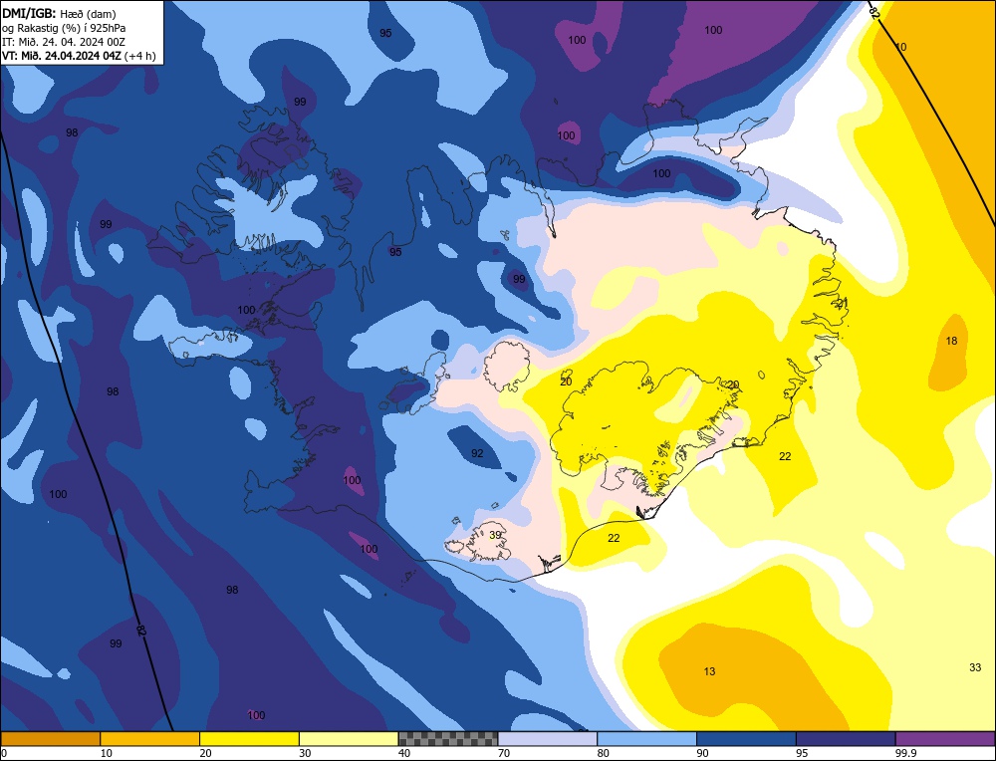Click the '70' tick label in the legend
Viewport: 996px width, 761px height.
pos(504,753)
